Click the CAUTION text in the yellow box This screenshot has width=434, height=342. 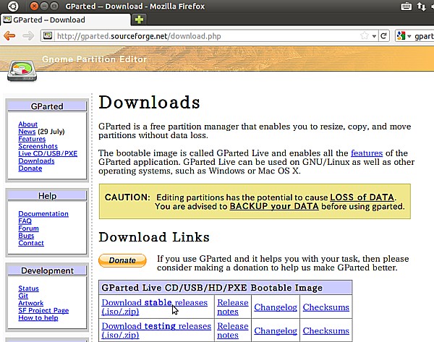pos(127,197)
